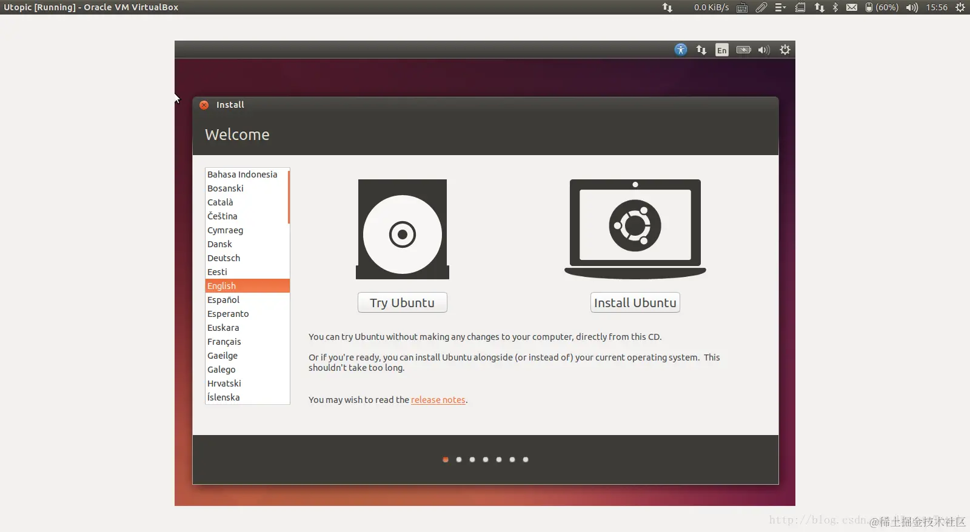Open the host list menu indicator icon
Image resolution: width=970 pixels, height=532 pixels.
pyautogui.click(x=780, y=7)
